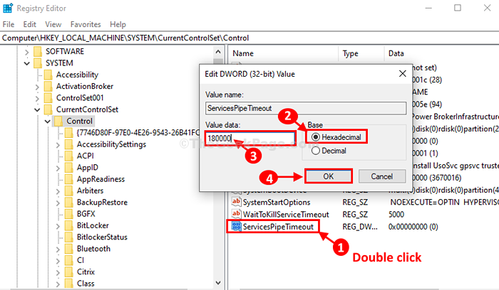Confirm the DWORD edit with OK

tap(329, 176)
